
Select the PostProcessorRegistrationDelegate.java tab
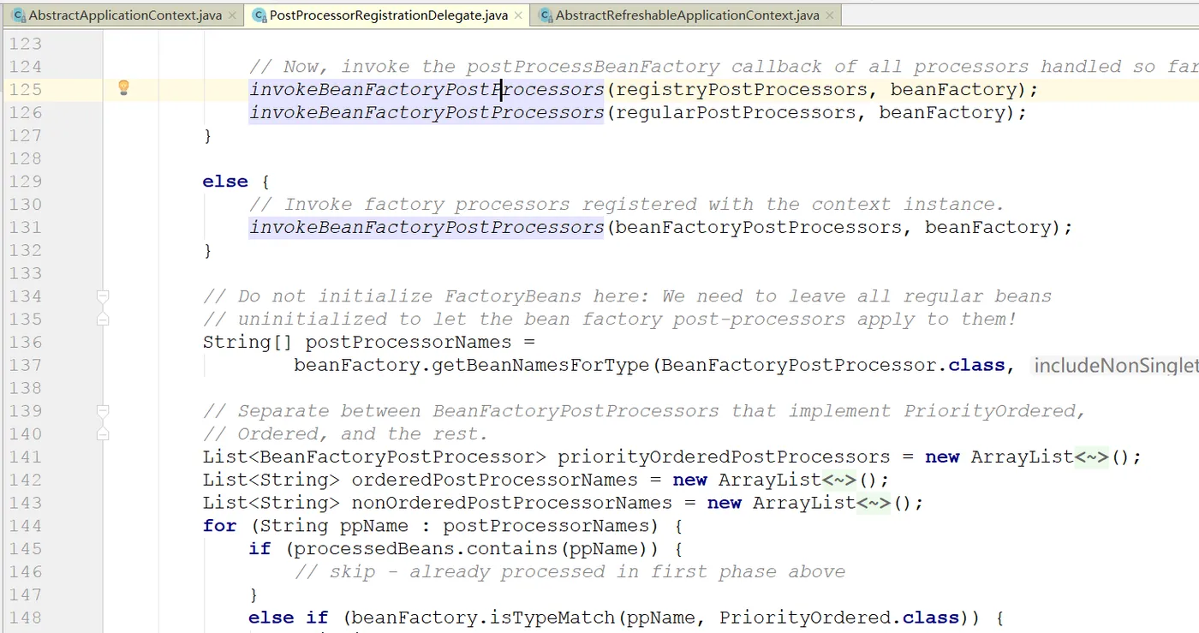(388, 15)
